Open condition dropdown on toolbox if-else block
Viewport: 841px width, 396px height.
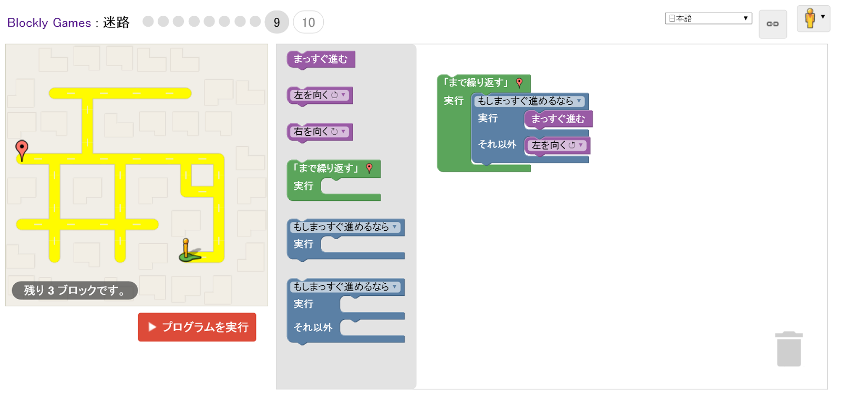346,287
